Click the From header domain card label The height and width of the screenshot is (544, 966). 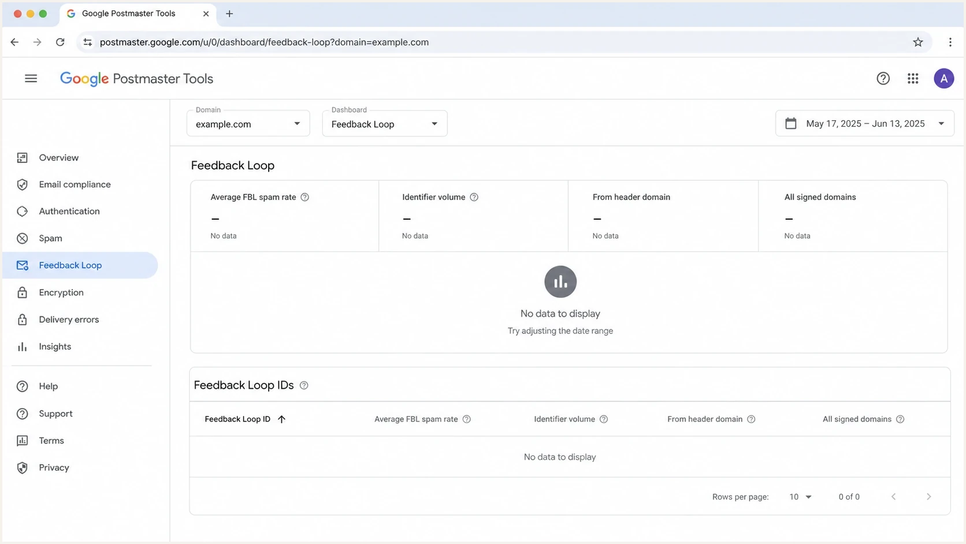[x=631, y=197]
